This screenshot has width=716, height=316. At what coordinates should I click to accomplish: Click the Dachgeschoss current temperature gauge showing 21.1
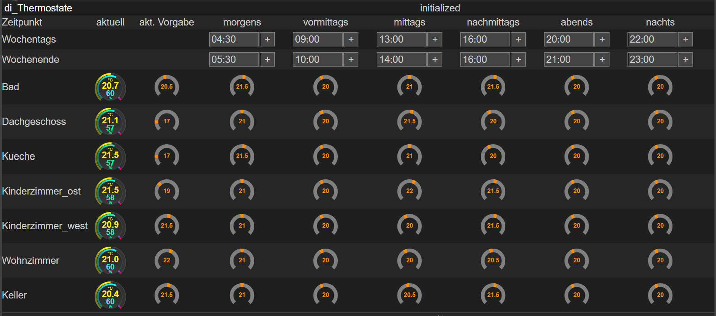(x=110, y=122)
